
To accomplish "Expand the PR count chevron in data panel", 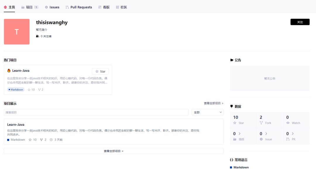I will (293, 134).
